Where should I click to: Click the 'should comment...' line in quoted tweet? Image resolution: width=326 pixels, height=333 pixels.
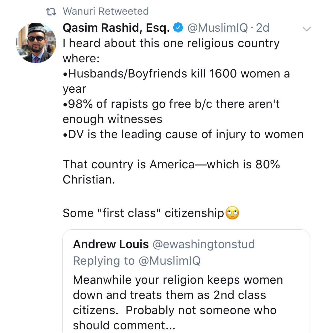tap(124, 325)
